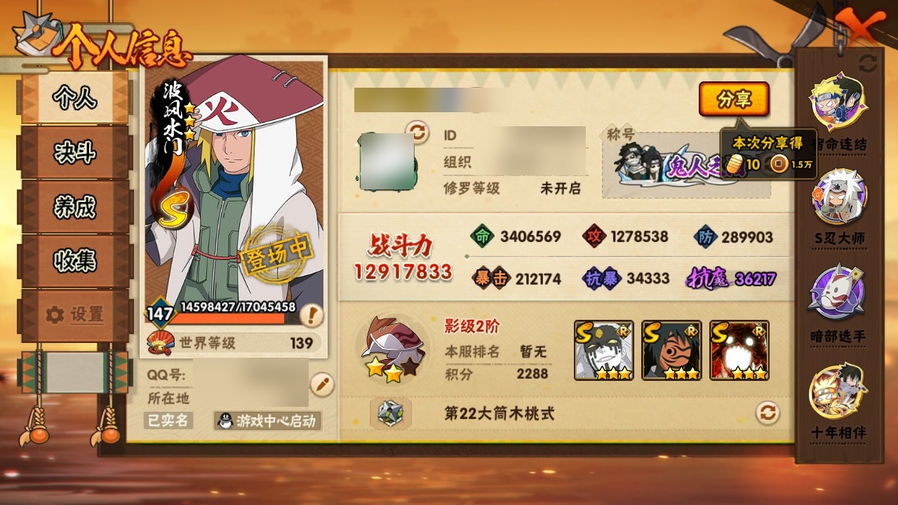Open the S忍大师 Jiraiya icon
Viewport: 898px width, 505px height.
coord(839,196)
